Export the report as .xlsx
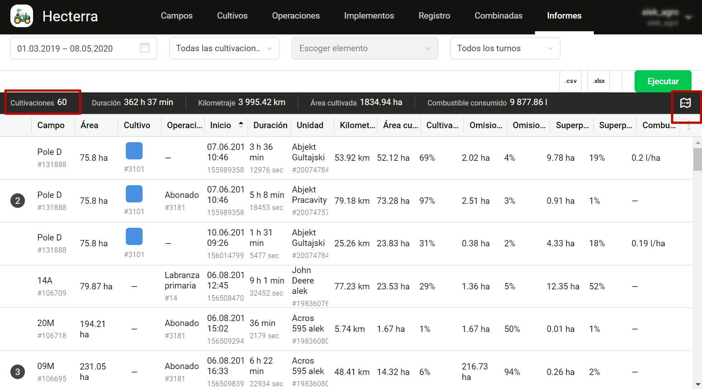 point(598,81)
